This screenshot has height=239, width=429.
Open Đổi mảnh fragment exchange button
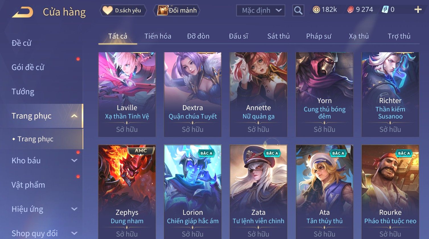click(177, 11)
